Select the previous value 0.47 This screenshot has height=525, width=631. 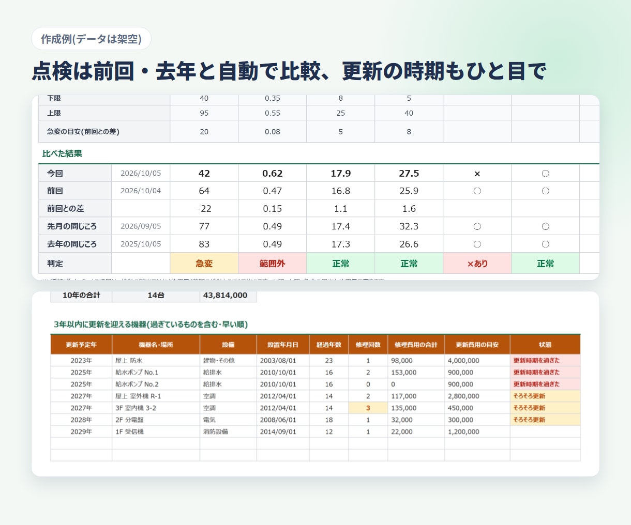[273, 191]
